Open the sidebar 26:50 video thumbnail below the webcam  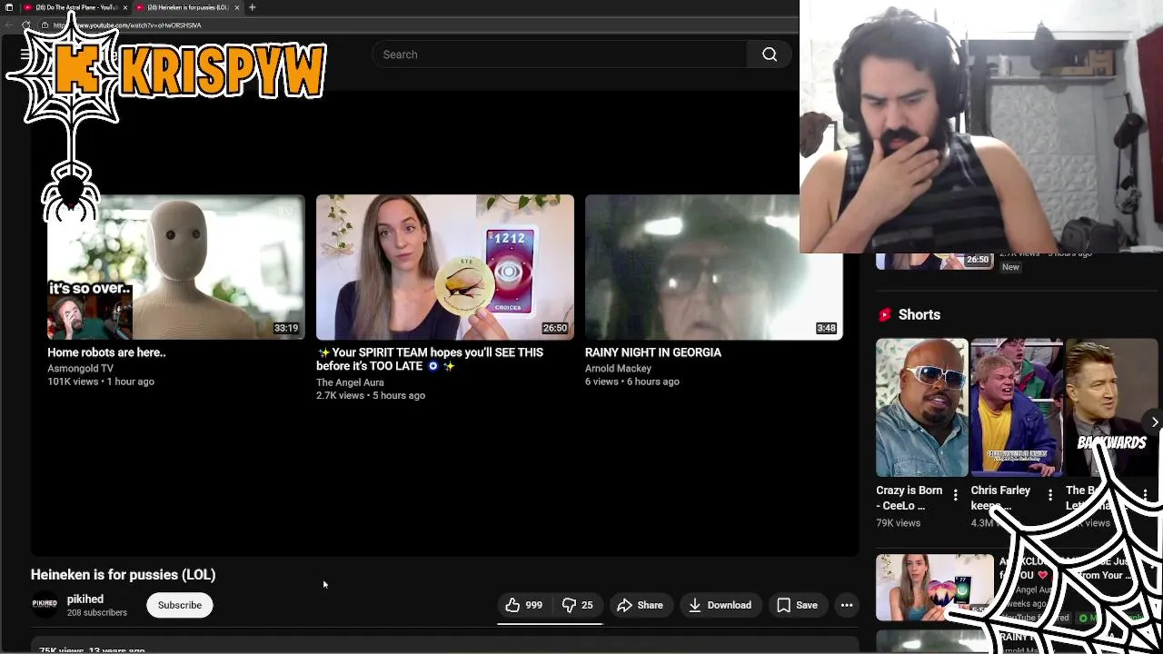(935, 262)
